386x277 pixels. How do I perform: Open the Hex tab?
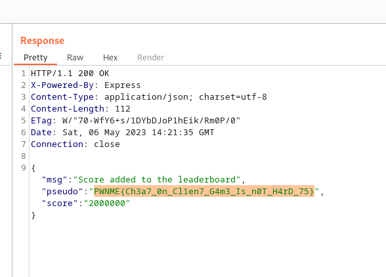point(110,58)
